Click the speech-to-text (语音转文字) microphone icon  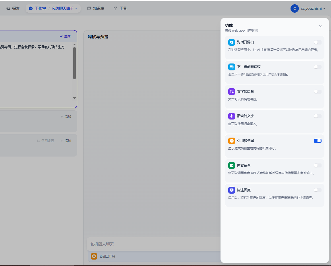tap(231, 116)
